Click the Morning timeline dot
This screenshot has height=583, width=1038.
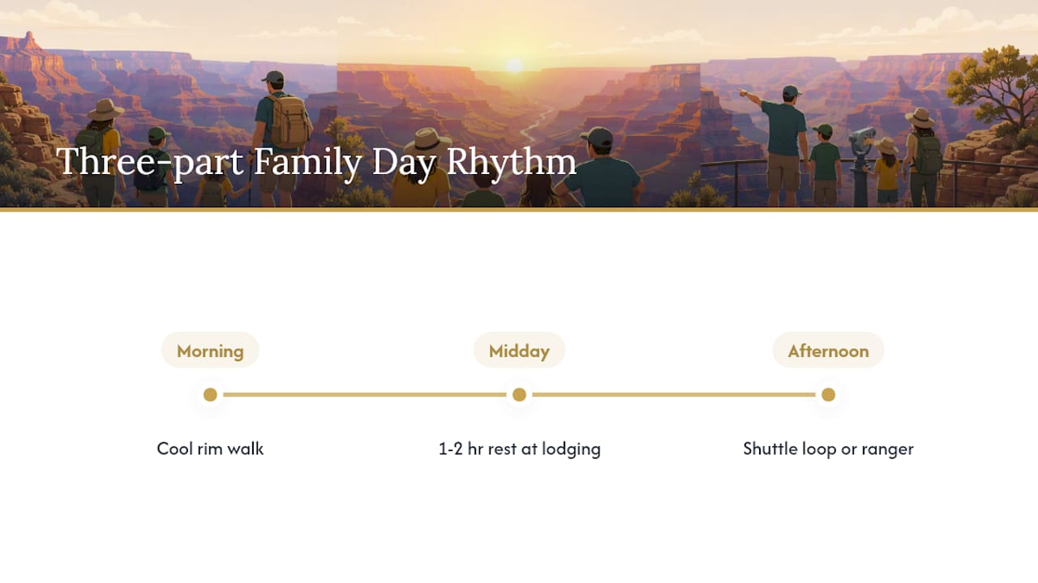(210, 394)
